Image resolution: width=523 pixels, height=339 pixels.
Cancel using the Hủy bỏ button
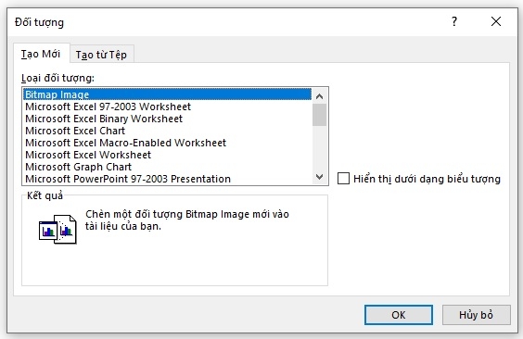coord(476,315)
